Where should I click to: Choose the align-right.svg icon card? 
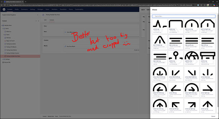[160, 58]
